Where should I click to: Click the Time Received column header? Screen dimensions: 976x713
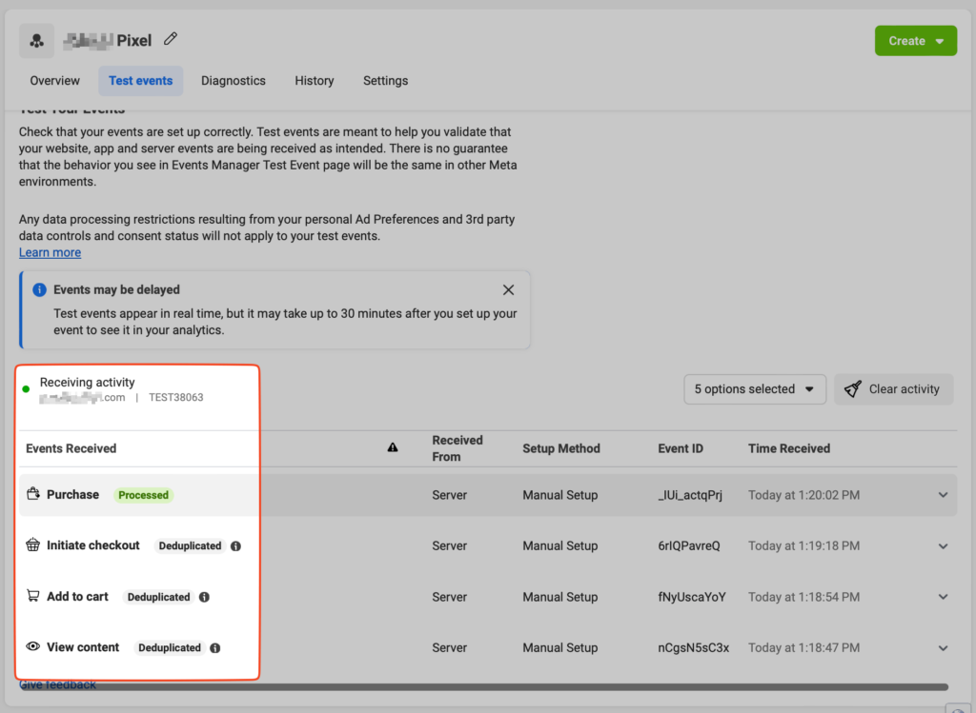pos(789,448)
